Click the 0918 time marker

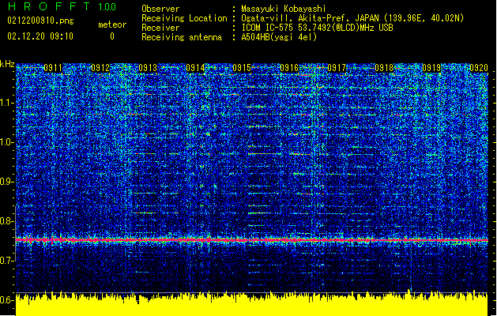[384, 68]
